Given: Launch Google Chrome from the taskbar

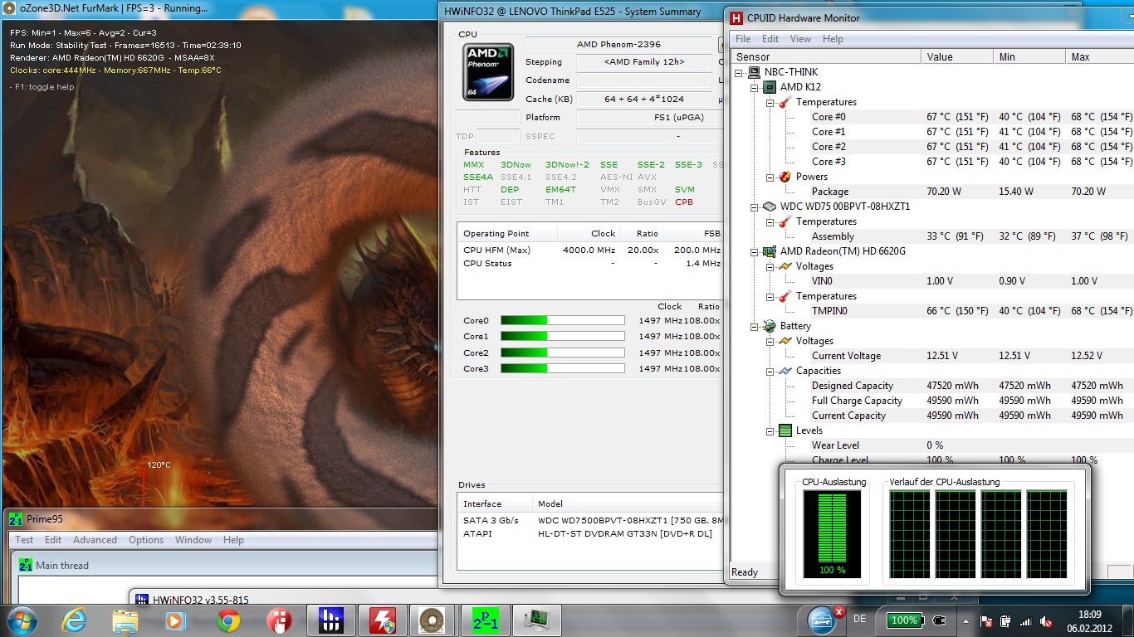Looking at the screenshot, I should tap(227, 620).
